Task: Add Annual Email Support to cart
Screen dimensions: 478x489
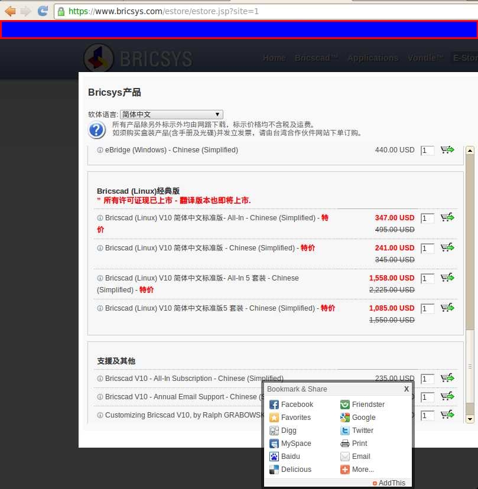Action: (x=447, y=396)
